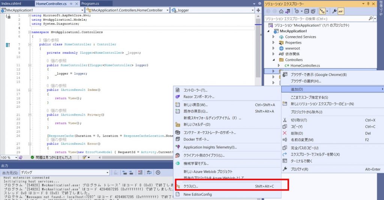
Task: Go to next message in output
Action: [131, 173]
